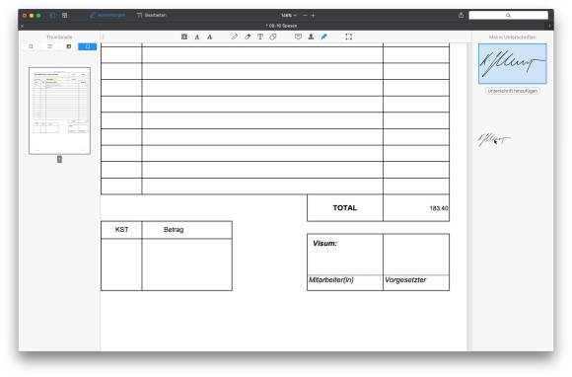
Task: Click the search field in title bar
Action: pyautogui.click(x=508, y=15)
